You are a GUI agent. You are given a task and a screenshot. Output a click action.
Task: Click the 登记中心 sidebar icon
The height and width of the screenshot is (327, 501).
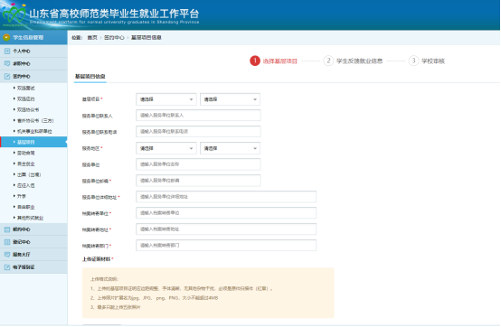(x=7, y=242)
